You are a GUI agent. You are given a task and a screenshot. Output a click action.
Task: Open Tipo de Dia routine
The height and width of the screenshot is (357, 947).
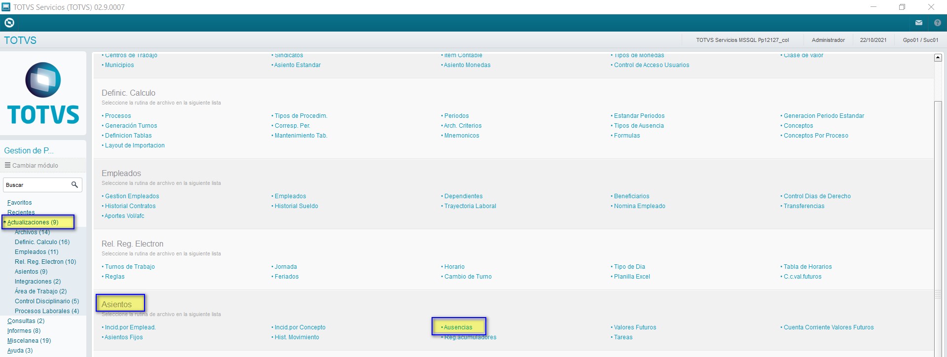click(x=629, y=267)
